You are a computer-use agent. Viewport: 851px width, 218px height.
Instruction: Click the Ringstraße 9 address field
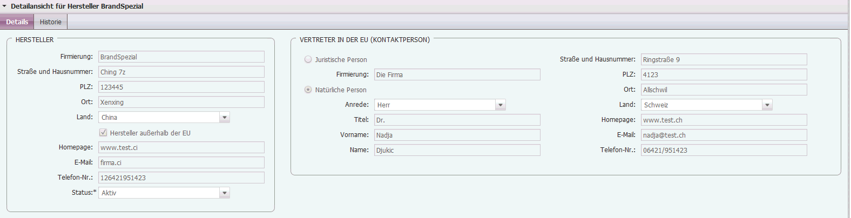pyautogui.click(x=724, y=59)
